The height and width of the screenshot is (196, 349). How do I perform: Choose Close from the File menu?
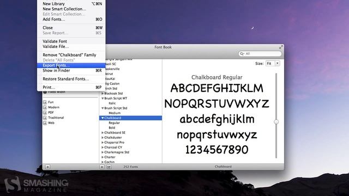(71, 28)
